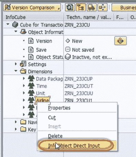Viewport: 136px width, 157px height.
Task: Expand the Time dimension
Action: tap(24, 86)
